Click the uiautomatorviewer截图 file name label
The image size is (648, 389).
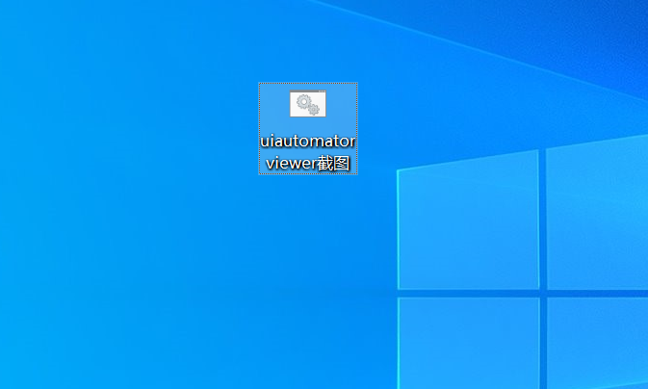[x=308, y=152]
